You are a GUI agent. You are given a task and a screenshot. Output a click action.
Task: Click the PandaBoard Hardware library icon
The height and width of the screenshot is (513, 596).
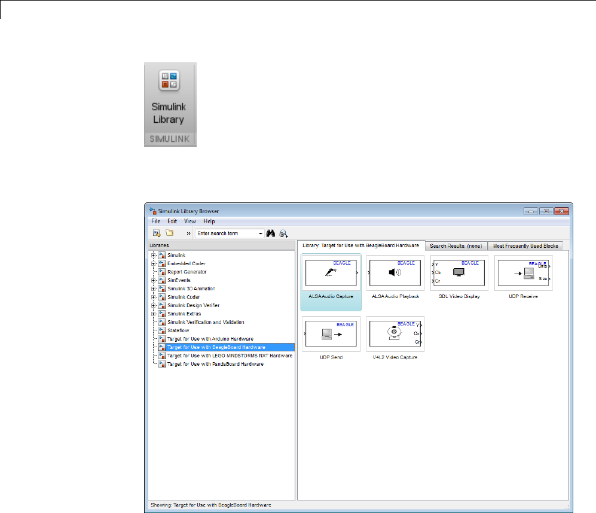point(162,364)
